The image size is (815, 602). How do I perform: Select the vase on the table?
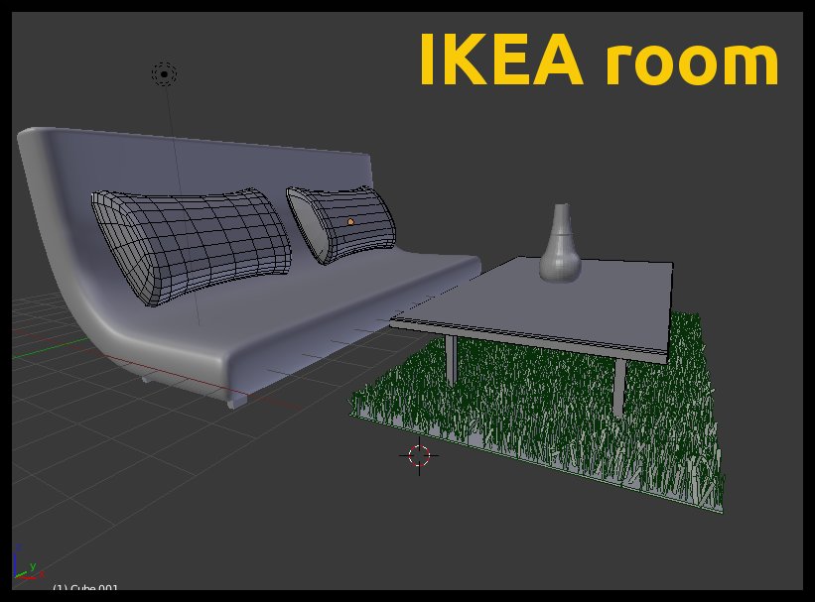point(560,243)
